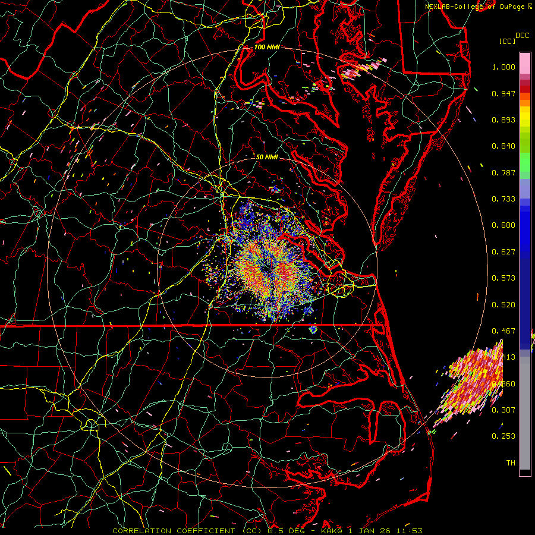
Task: Click the TH threshold label in legend
Action: 511,463
